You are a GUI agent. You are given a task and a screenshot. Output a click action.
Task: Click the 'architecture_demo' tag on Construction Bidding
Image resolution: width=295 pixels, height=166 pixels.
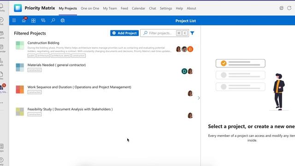[60, 56]
